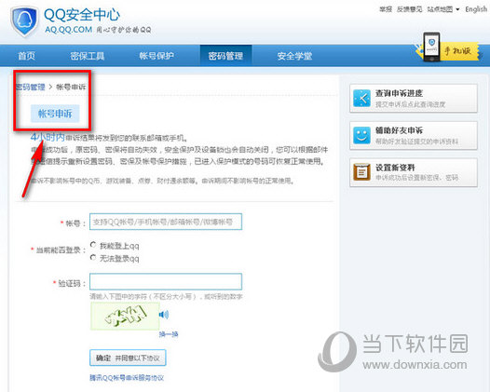Image resolution: width=490 pixels, height=392 pixels.
Task: Open the 密保工具 nav tab
Action: click(88, 56)
